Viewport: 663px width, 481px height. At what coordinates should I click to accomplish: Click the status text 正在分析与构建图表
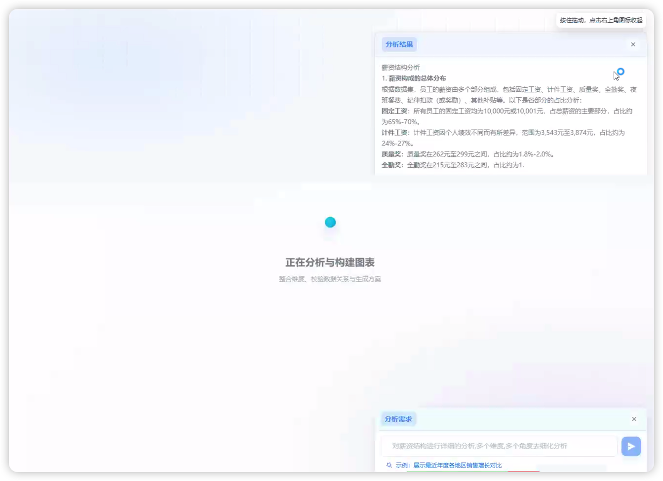point(330,262)
